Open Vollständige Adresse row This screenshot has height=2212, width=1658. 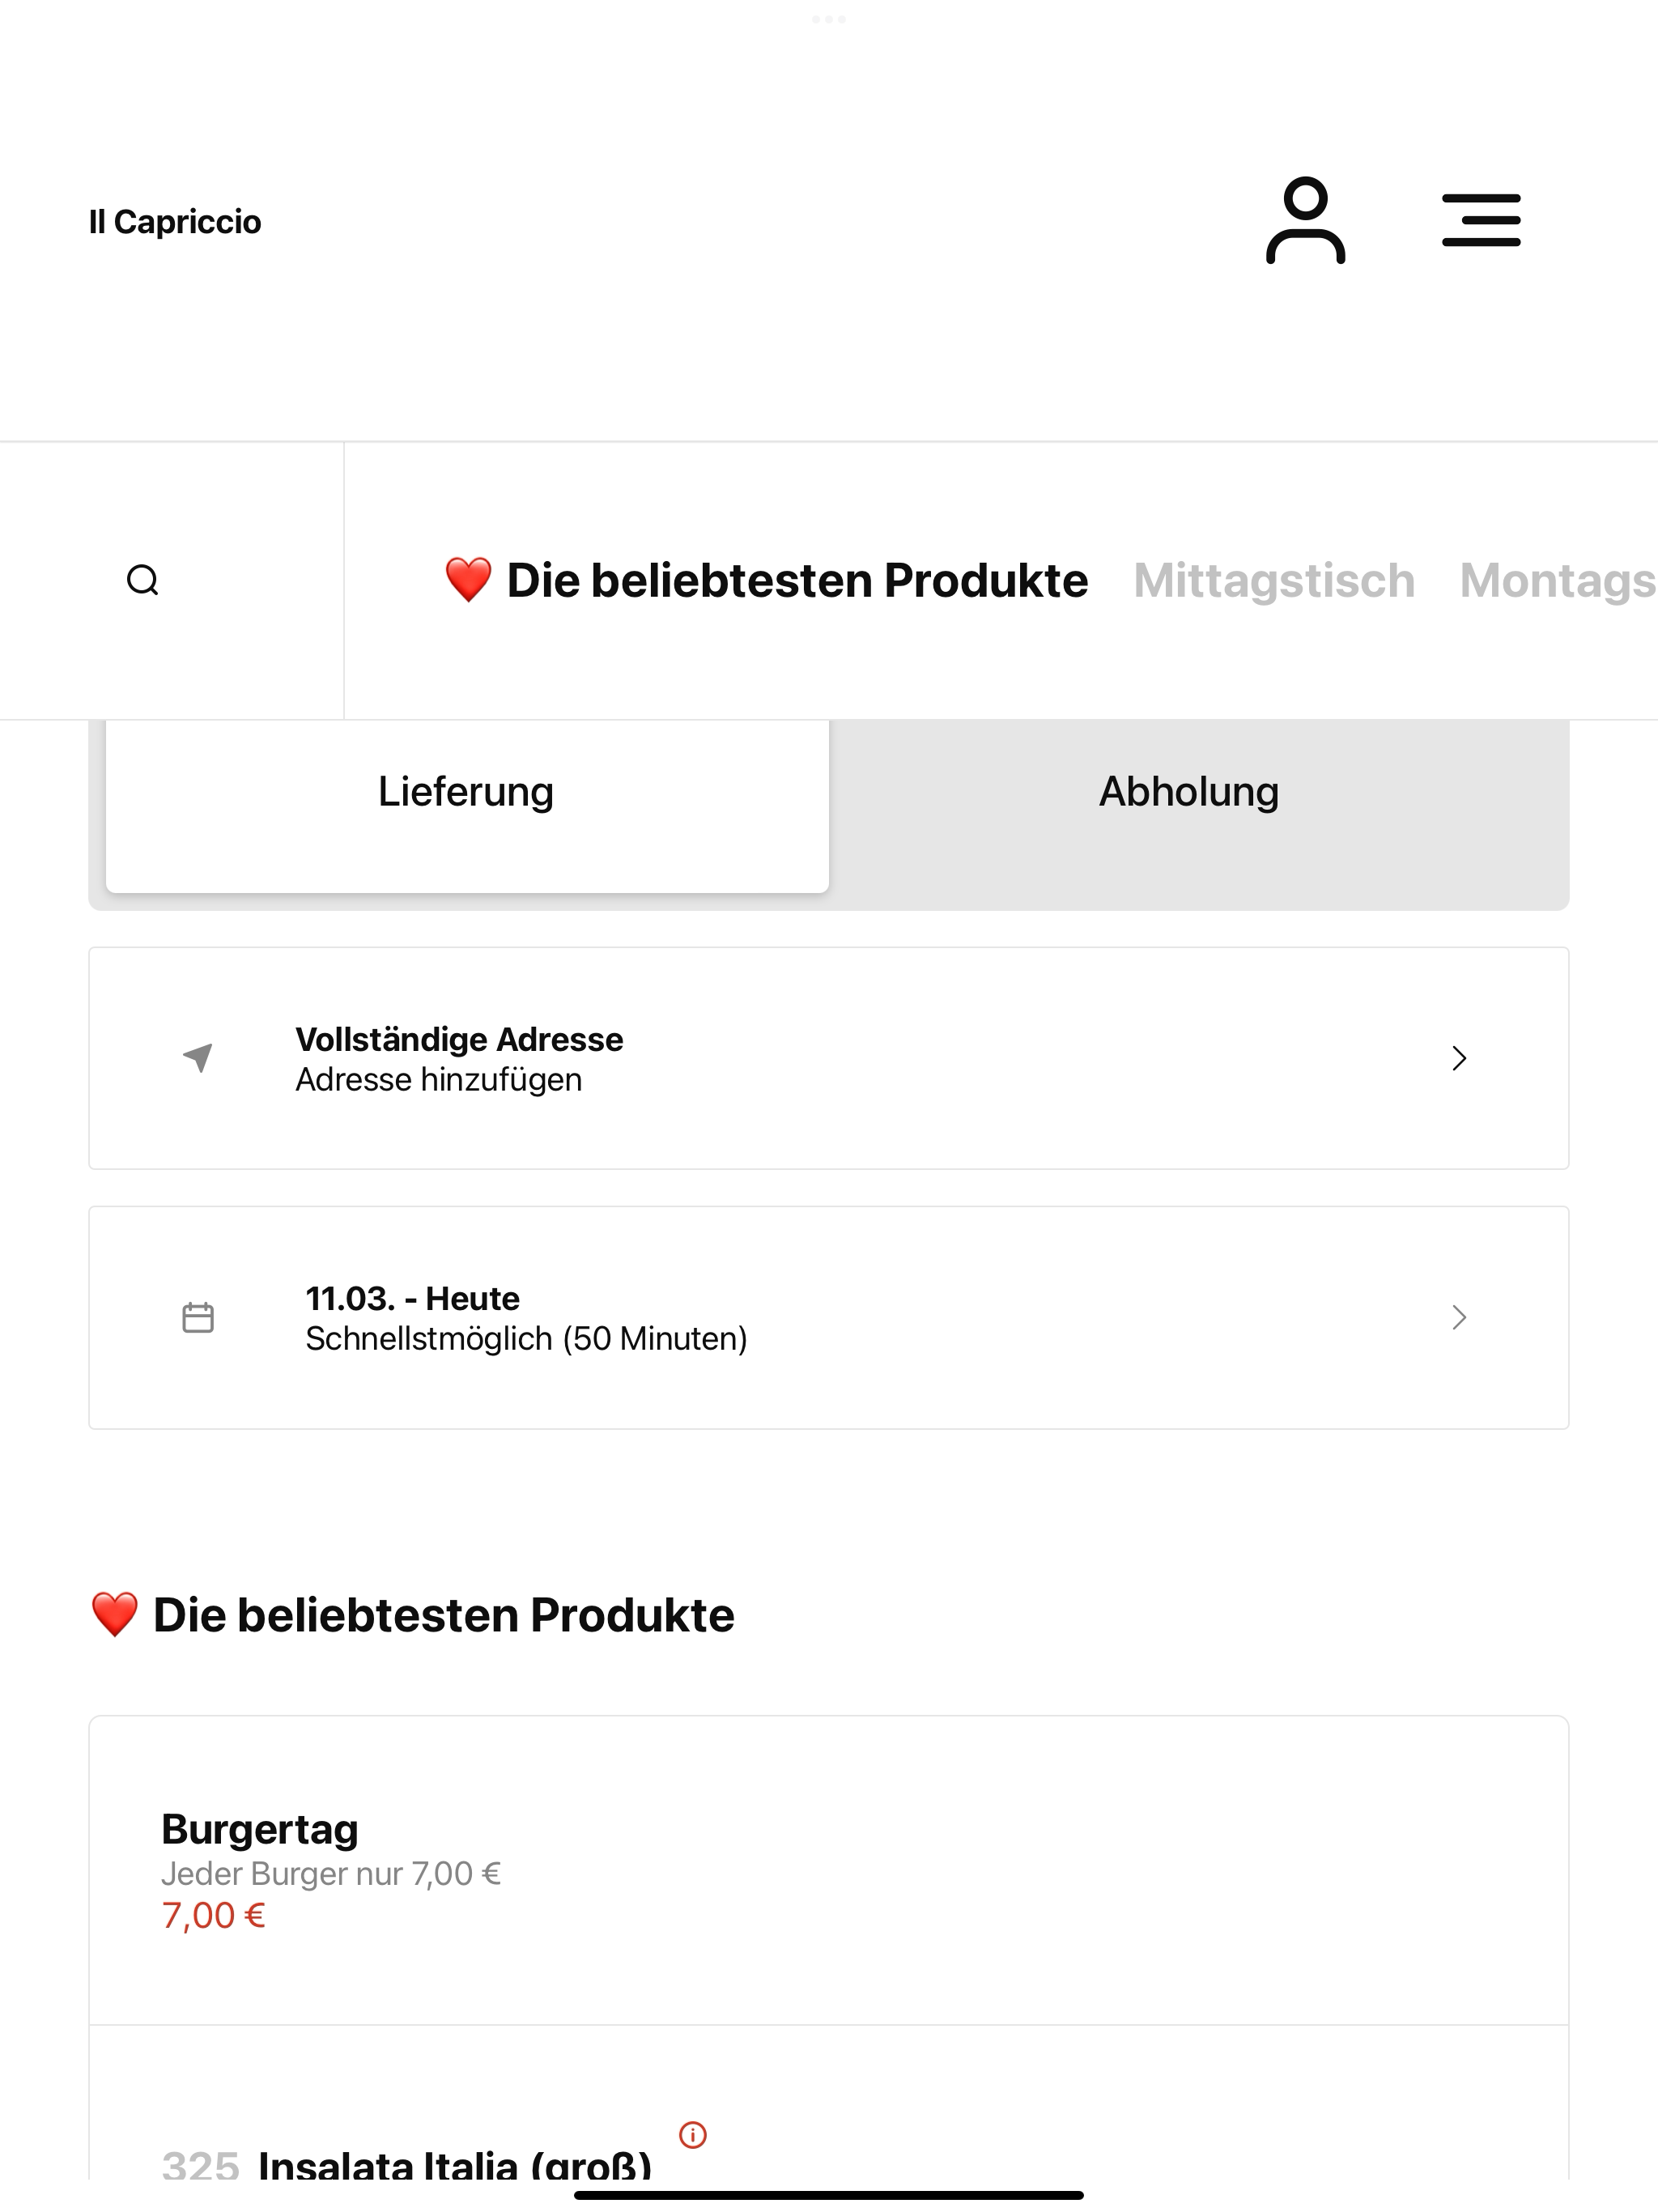(829, 1058)
